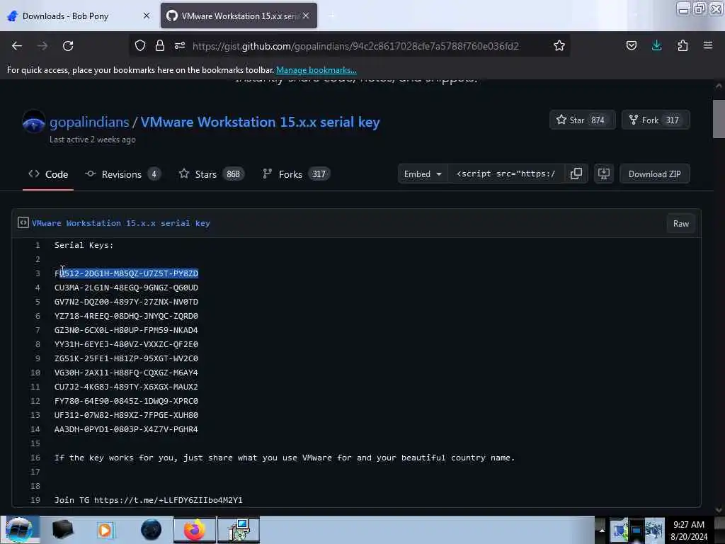Viewport: 725px width, 544px height.
Task: Select line number 19
Action: pos(35,500)
